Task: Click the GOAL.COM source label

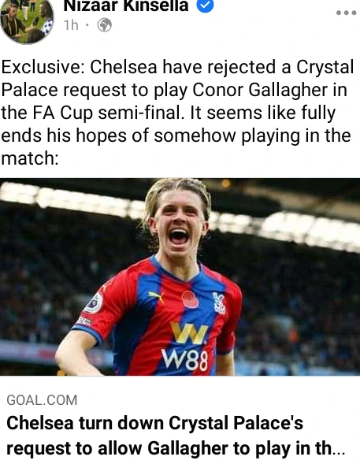Action: coord(42,400)
